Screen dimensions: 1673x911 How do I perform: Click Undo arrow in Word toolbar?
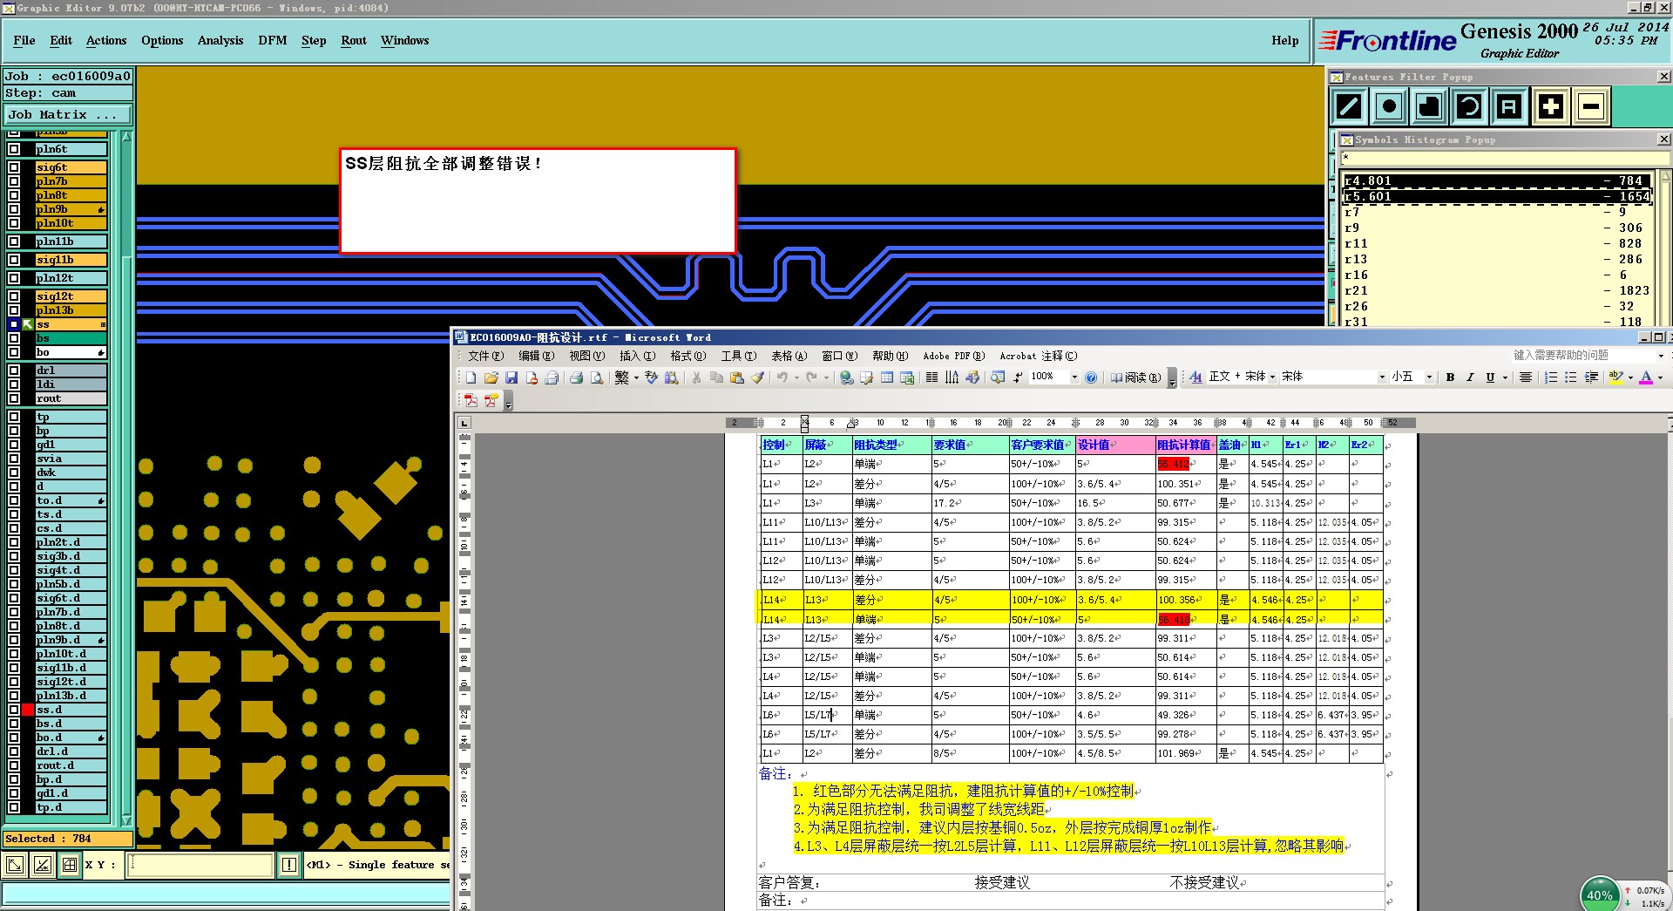click(782, 377)
